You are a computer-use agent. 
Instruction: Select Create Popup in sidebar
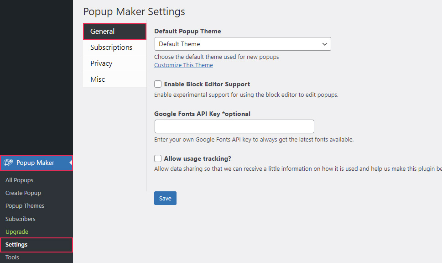tap(23, 193)
